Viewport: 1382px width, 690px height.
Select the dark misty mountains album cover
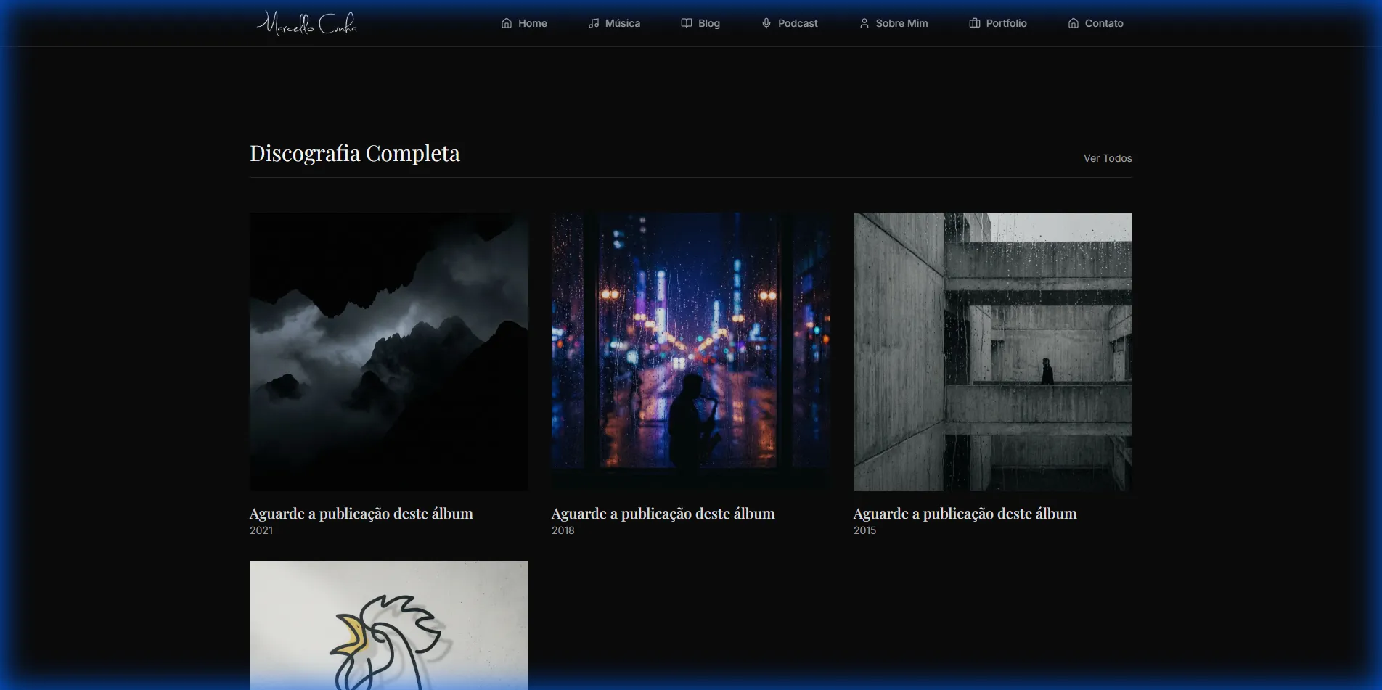[389, 351]
